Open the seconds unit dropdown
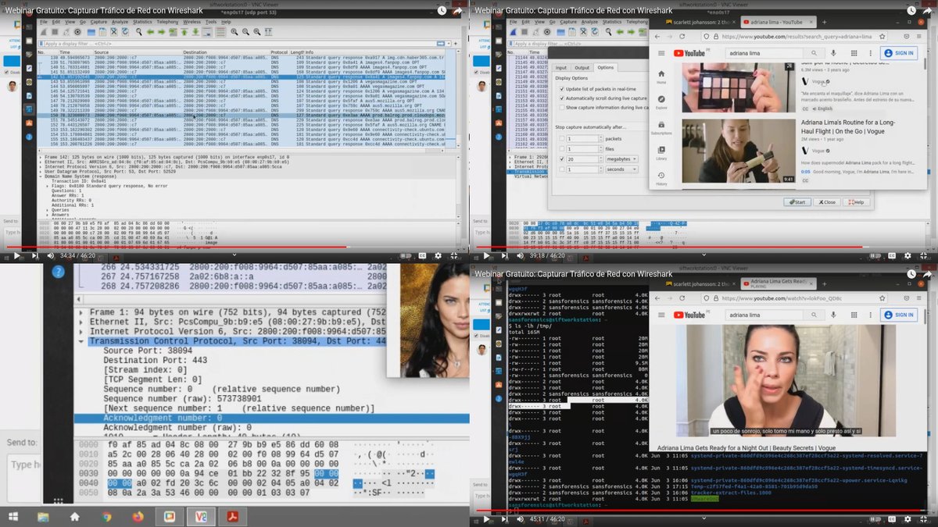 click(x=621, y=169)
